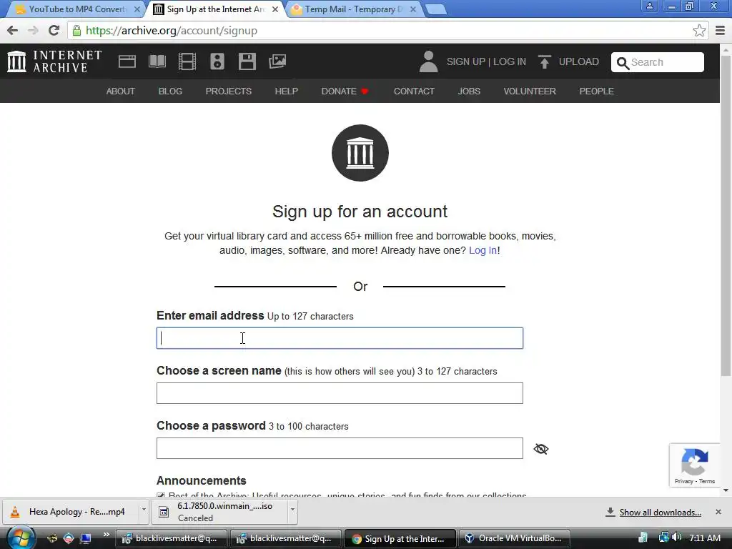The image size is (732, 549).
Task: Open the Texts book icon
Action: pos(157,61)
